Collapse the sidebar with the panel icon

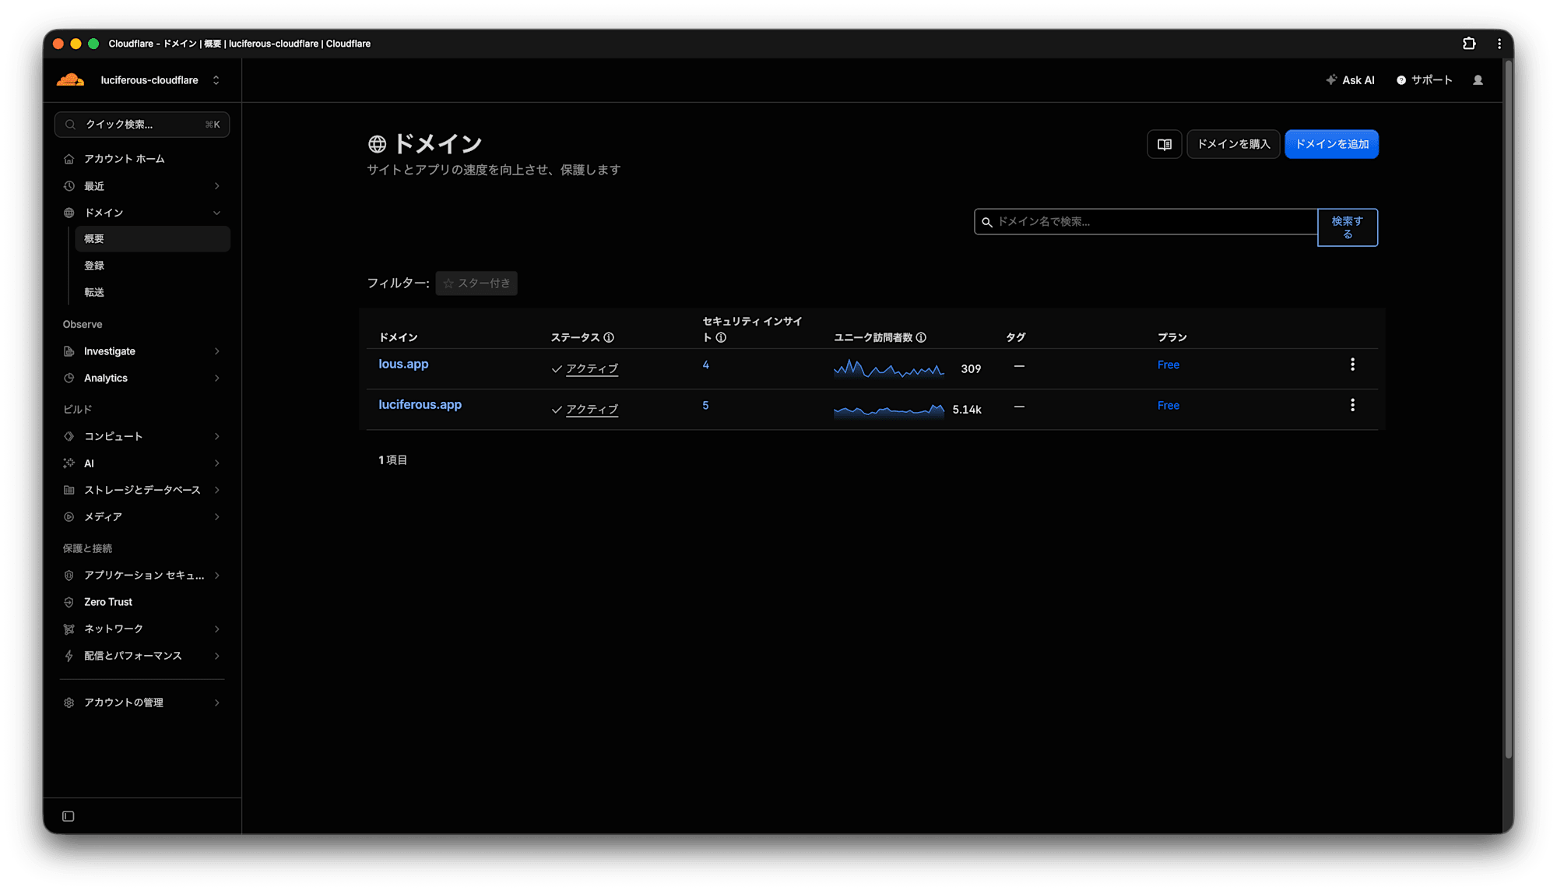(69, 816)
